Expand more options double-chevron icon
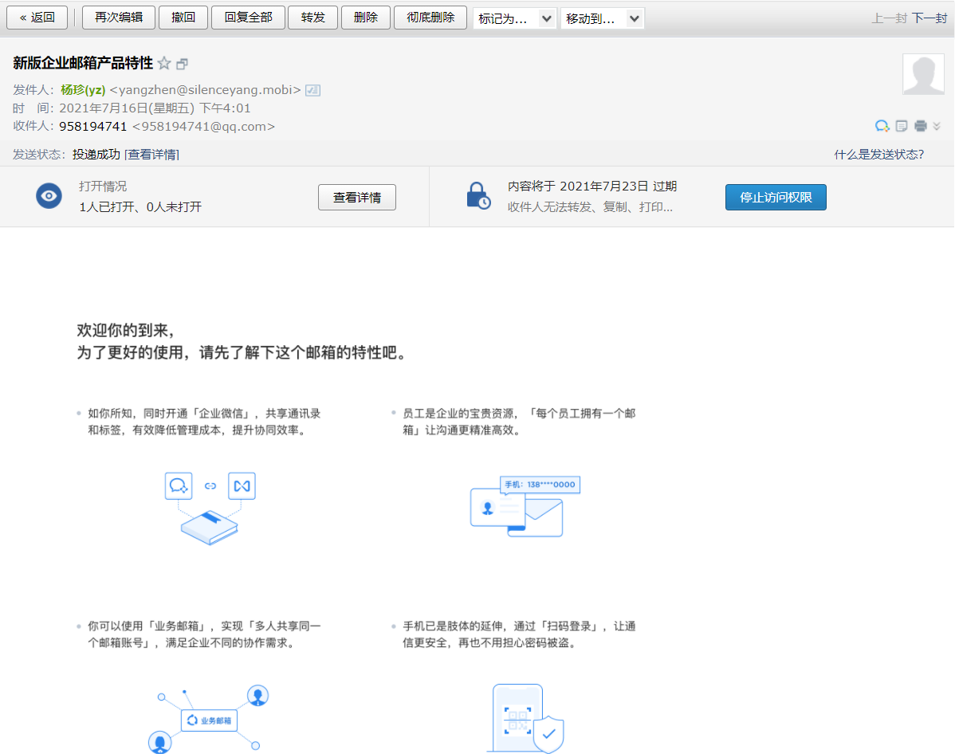 [x=937, y=126]
